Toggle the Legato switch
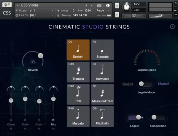 tap(135, 117)
